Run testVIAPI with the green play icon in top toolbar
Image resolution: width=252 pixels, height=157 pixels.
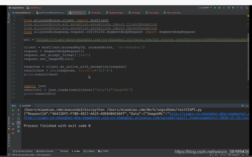[215, 8]
